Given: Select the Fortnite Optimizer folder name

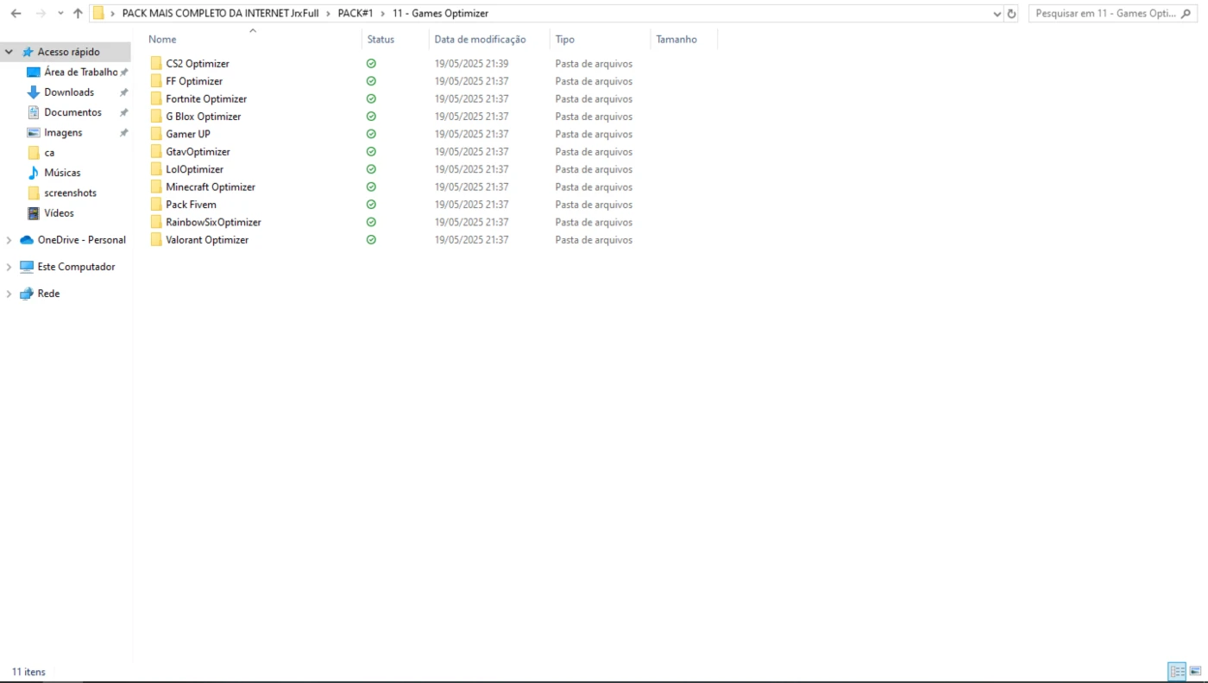Looking at the screenshot, I should (206, 99).
